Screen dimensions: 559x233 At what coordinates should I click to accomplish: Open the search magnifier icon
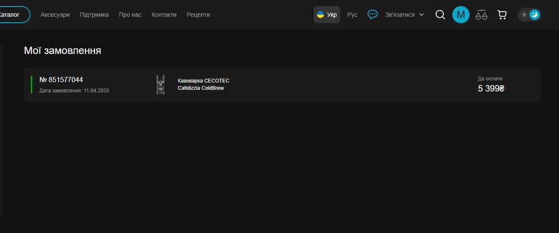click(440, 14)
